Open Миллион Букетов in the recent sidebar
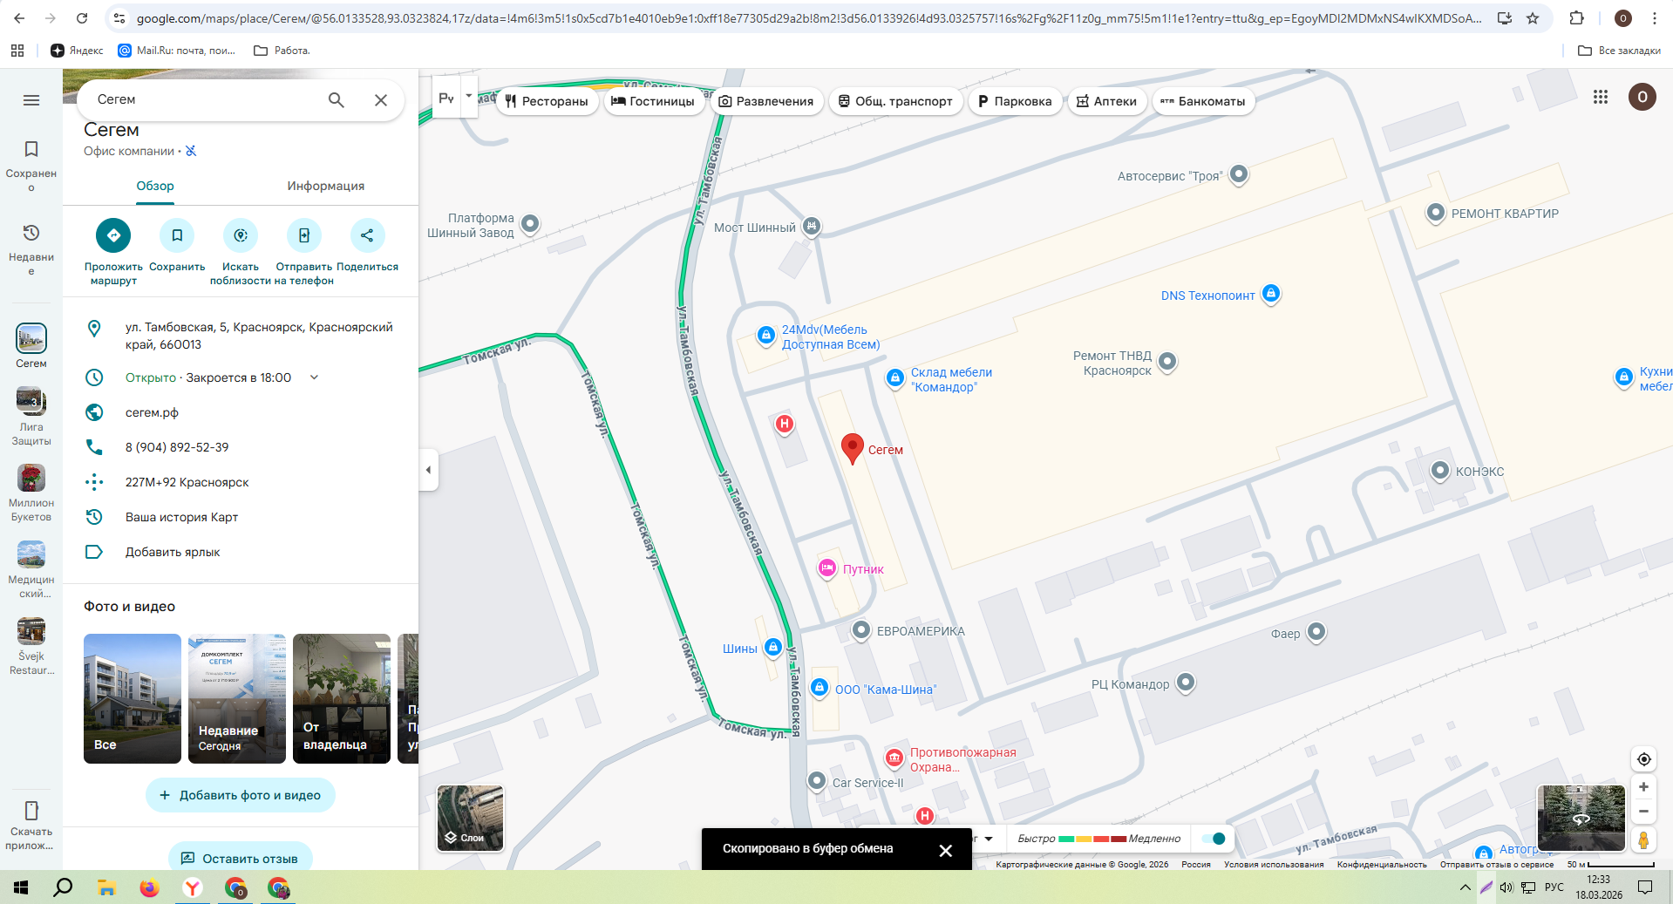 click(x=31, y=493)
